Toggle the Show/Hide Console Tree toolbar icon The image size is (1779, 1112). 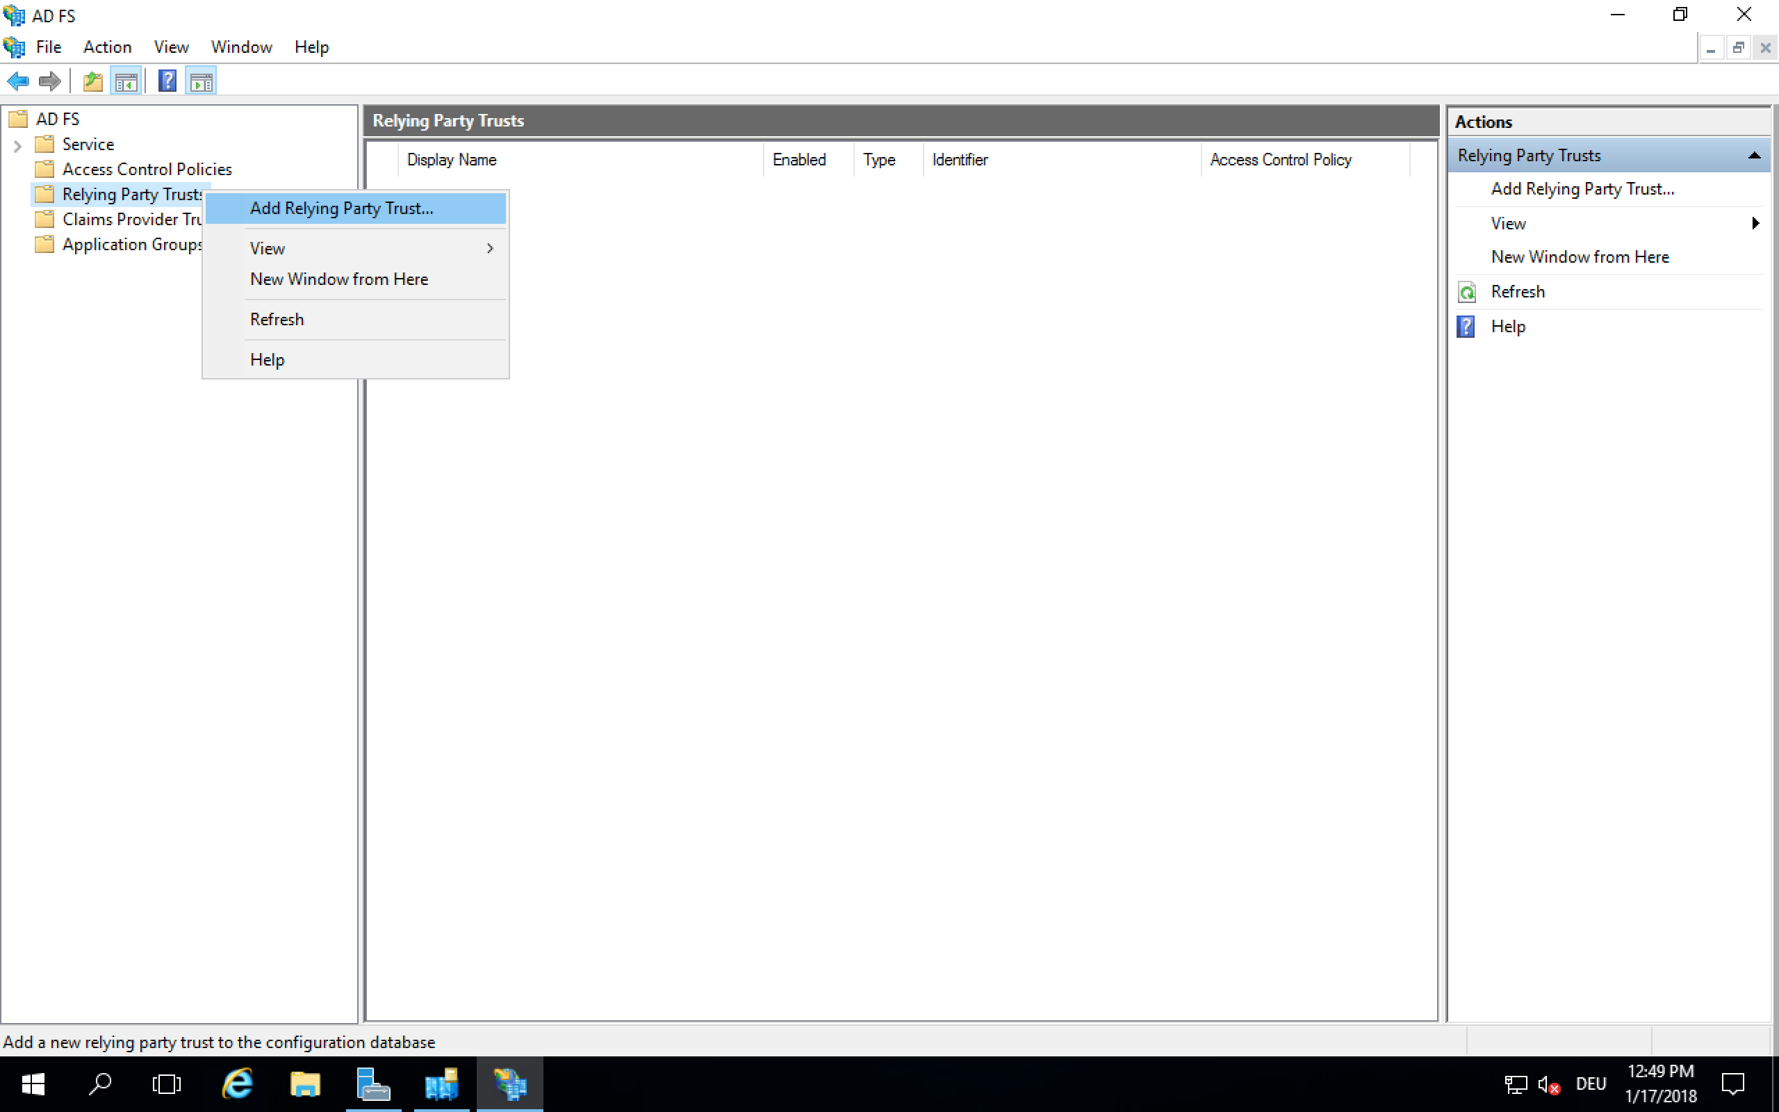(126, 81)
